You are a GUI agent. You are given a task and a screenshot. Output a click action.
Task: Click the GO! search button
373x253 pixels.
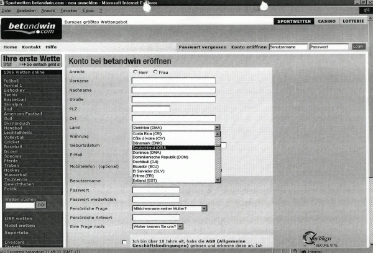(41, 205)
